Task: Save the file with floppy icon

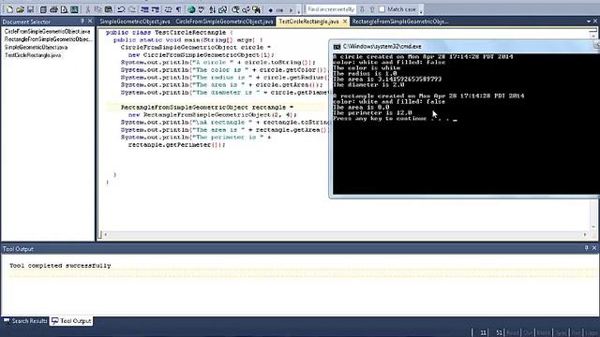Action: (30, 9)
